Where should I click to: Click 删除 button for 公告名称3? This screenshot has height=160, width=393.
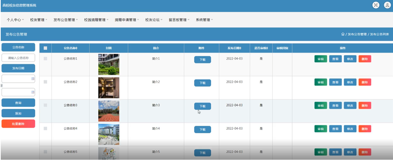pos(365,106)
